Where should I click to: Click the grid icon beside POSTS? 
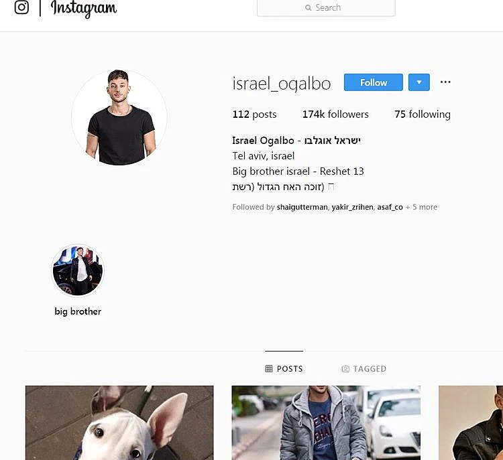[x=269, y=369]
